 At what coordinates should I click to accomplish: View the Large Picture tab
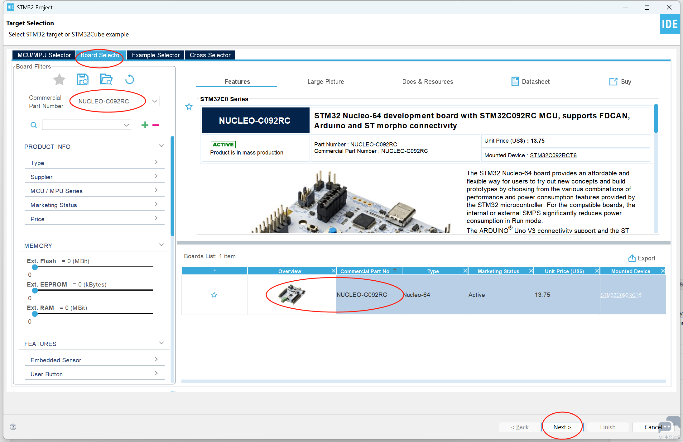point(325,82)
